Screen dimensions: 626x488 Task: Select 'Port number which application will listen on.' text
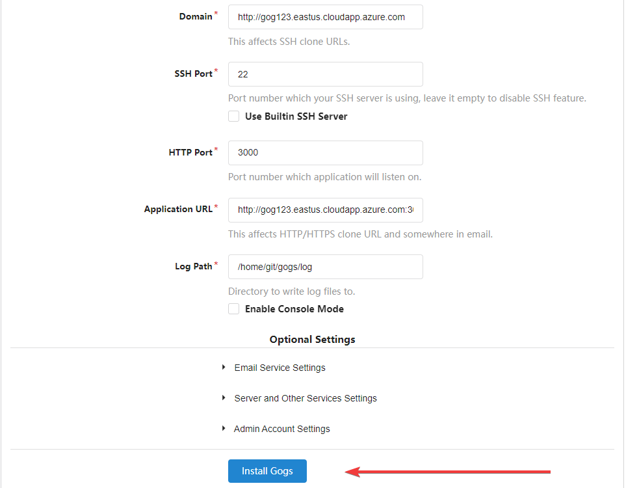tap(324, 177)
